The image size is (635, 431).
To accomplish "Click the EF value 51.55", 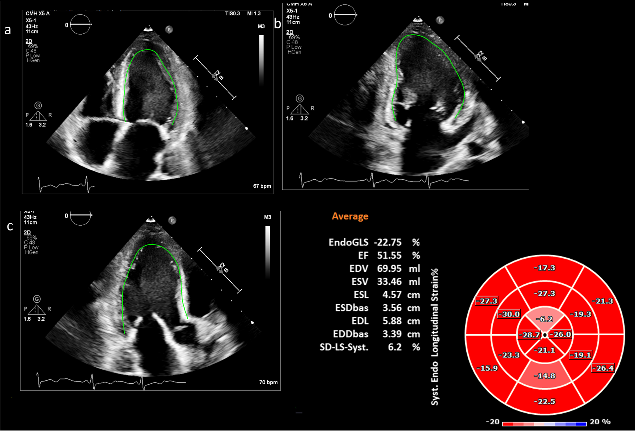I will pyautogui.click(x=389, y=255).
